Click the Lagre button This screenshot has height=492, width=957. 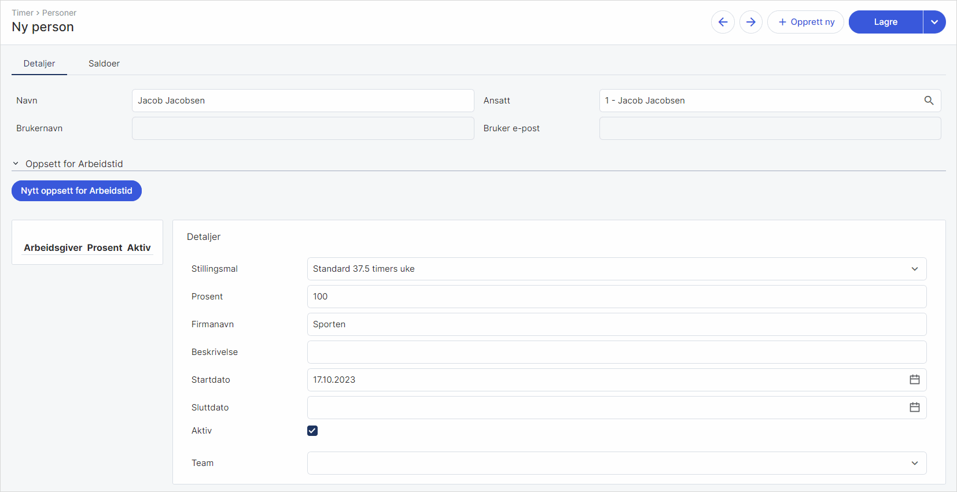tap(885, 22)
